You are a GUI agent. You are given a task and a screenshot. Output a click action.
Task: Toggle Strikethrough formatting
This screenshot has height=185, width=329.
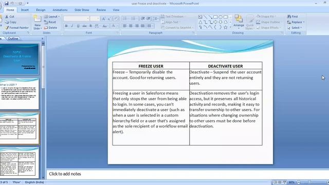(84, 26)
